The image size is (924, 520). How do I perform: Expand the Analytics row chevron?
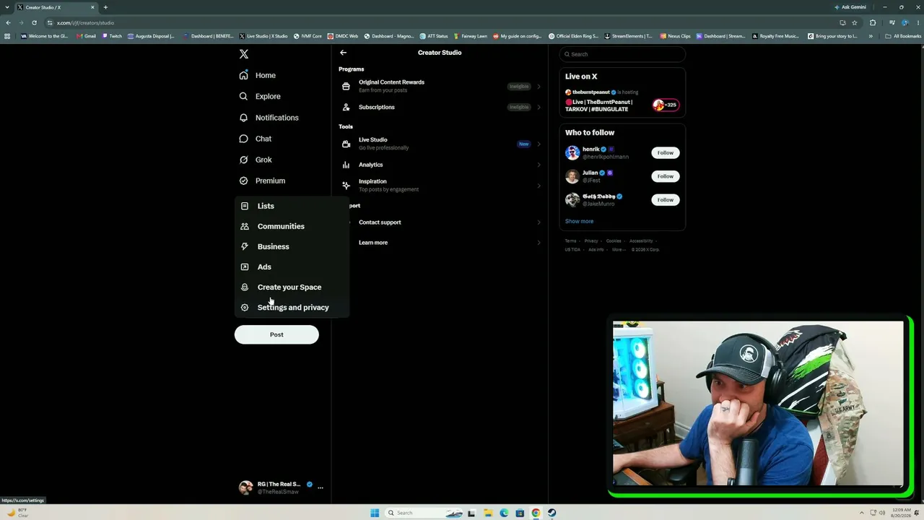tap(539, 165)
